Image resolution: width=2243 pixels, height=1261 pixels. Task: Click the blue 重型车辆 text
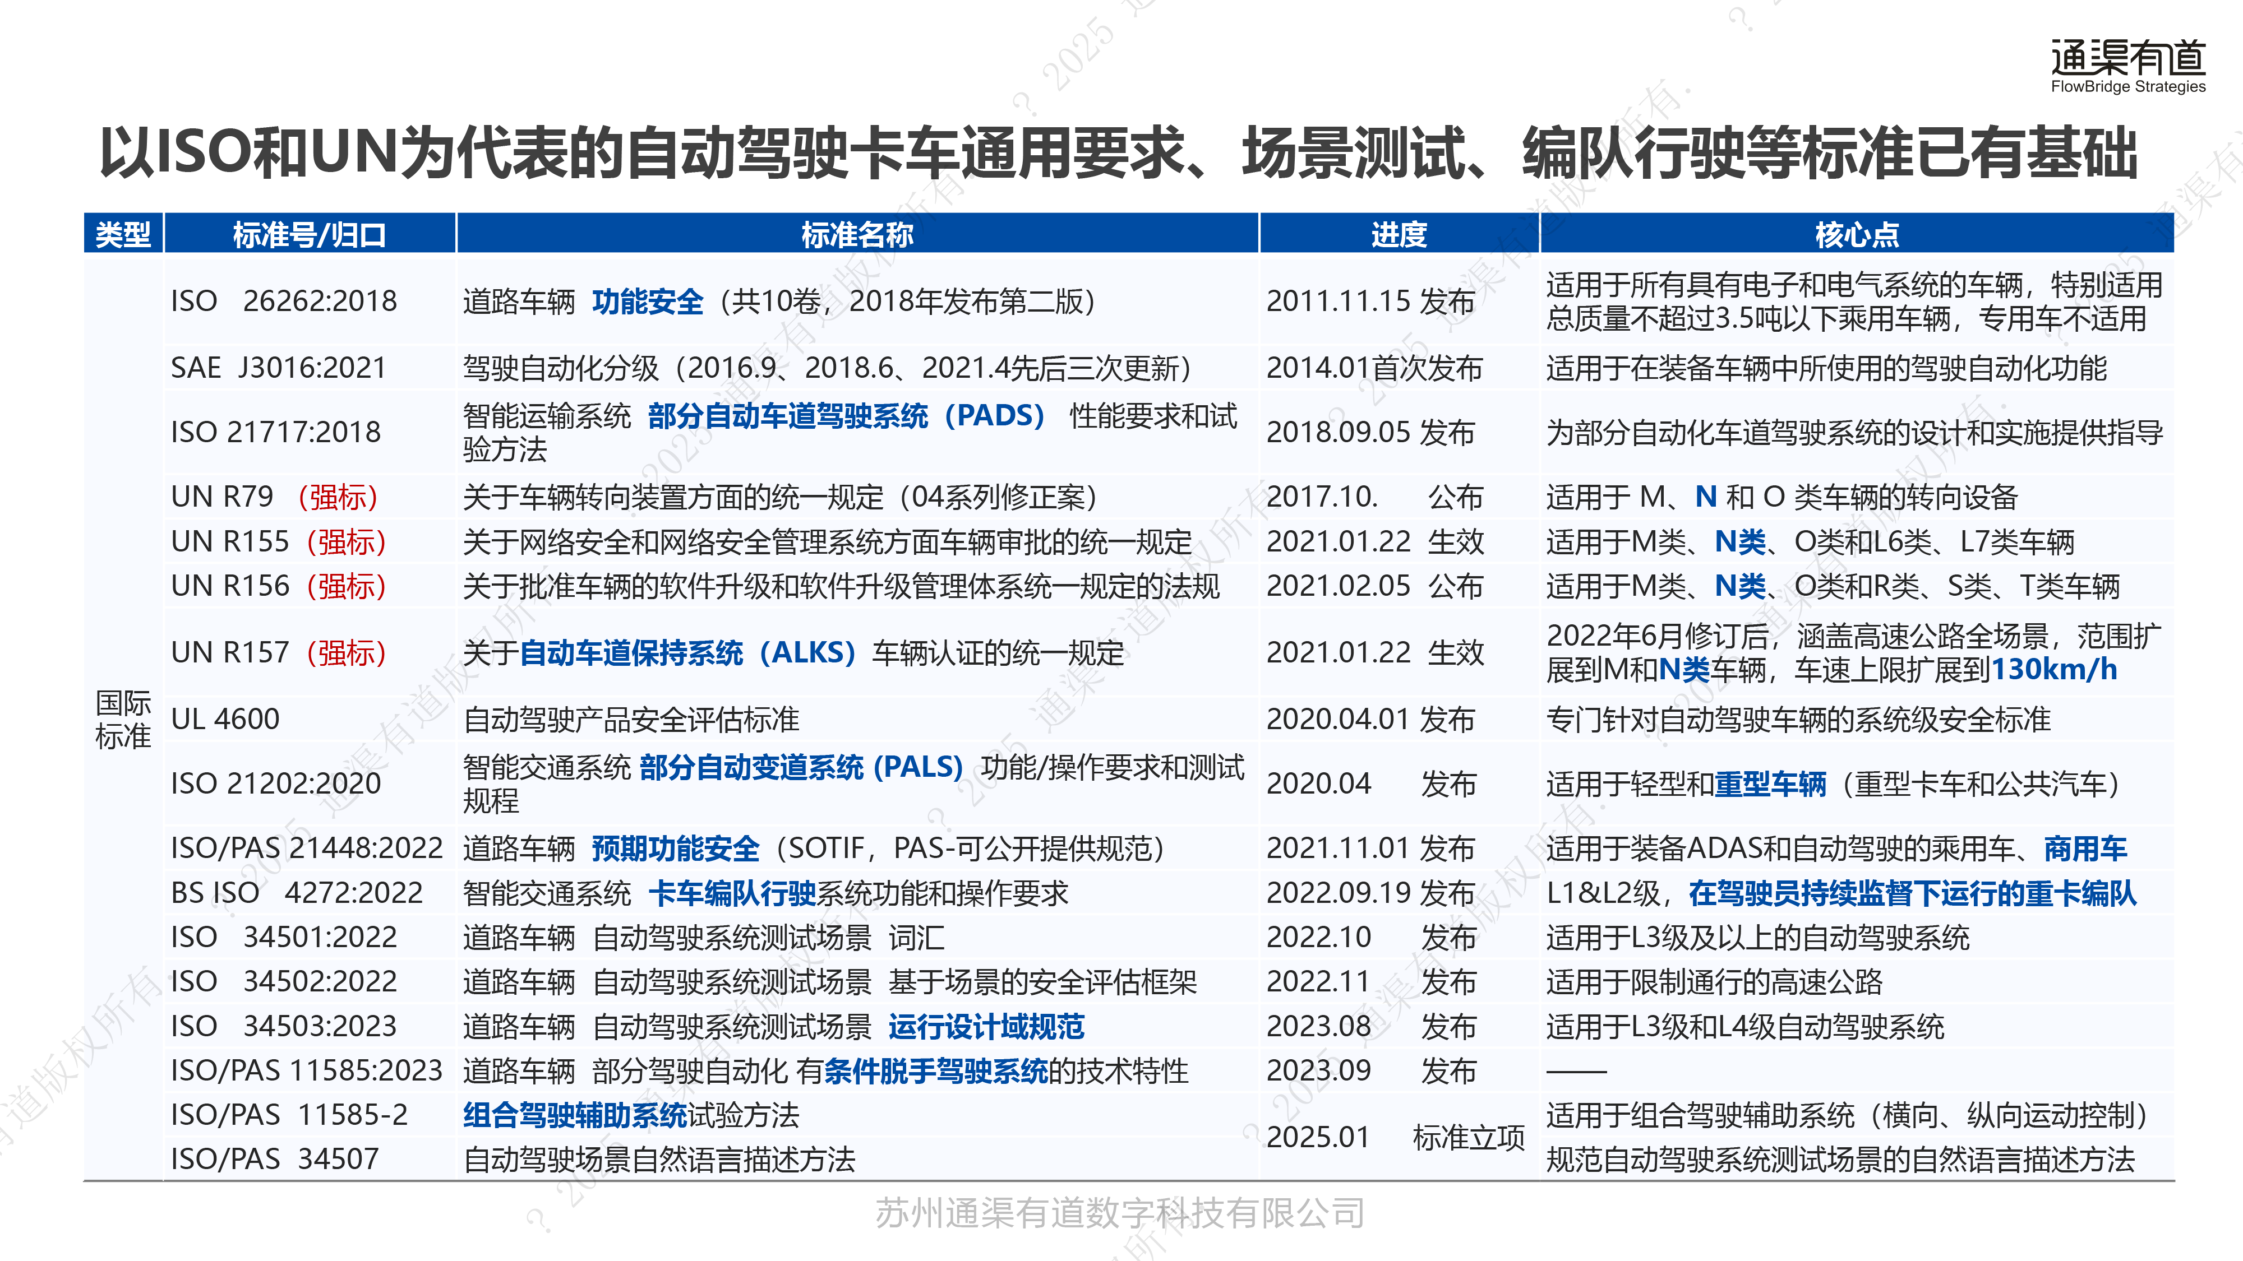click(1770, 784)
